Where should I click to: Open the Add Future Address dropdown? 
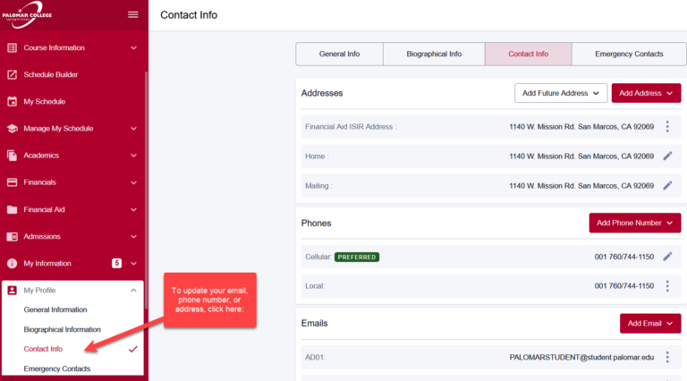(x=561, y=93)
